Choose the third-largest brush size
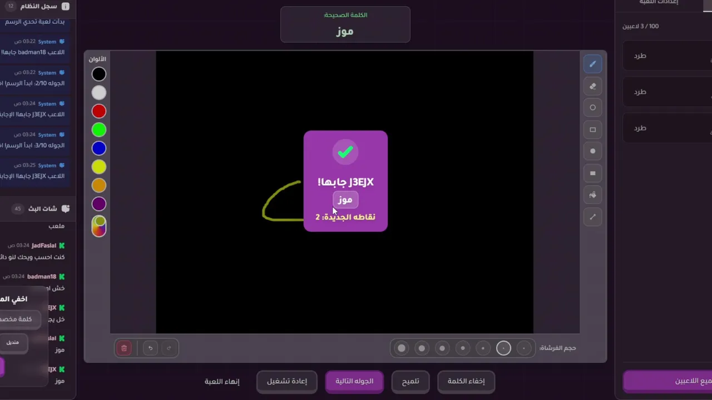 (442, 348)
